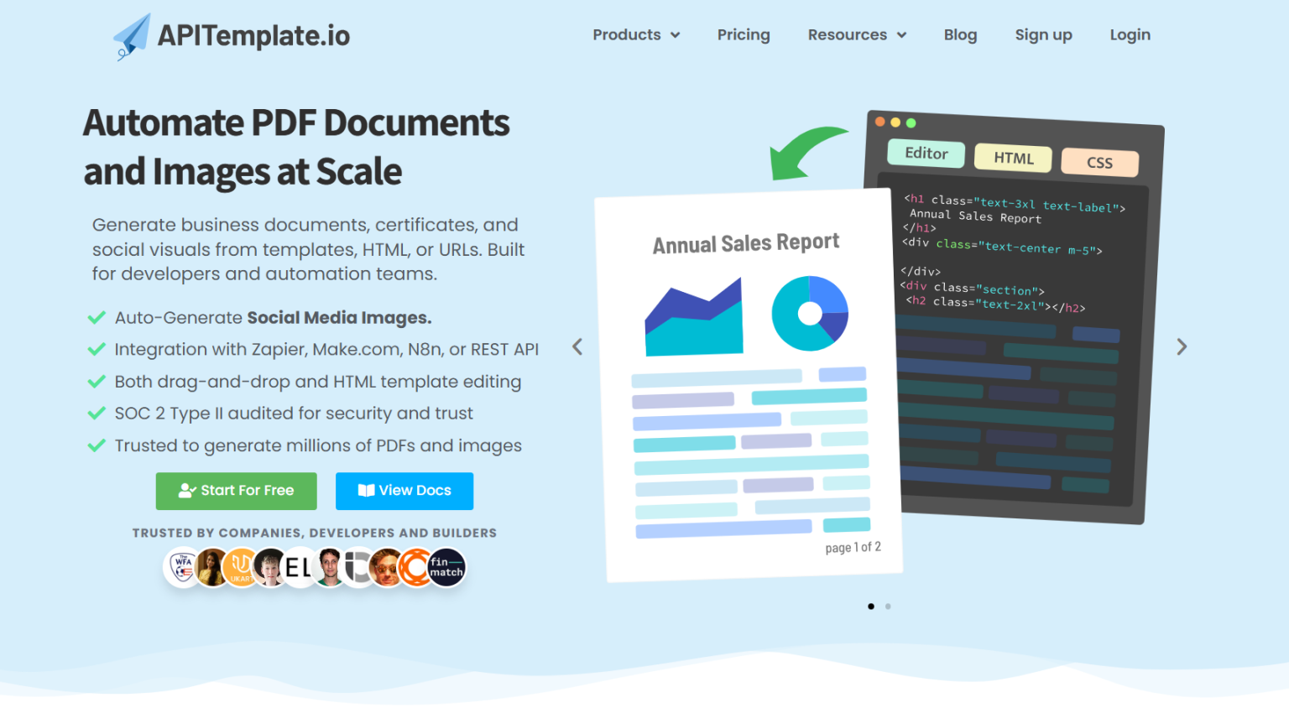
Task: Click the text "Auto-Generate Social Media Images."
Action: point(273,318)
